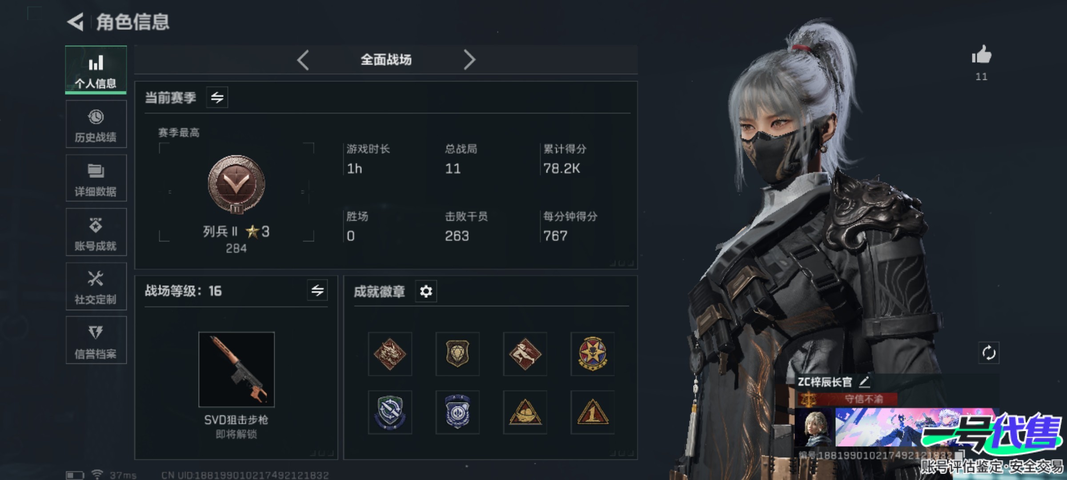
Task: Select the number 1 triangle badge
Action: pyautogui.click(x=593, y=412)
